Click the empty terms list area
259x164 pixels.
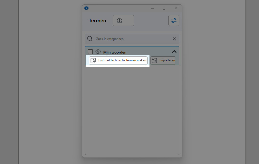pyautogui.click(x=132, y=110)
